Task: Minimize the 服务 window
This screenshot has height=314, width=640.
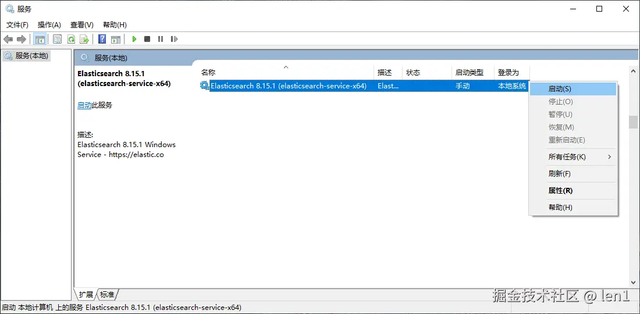Action: tap(573, 9)
